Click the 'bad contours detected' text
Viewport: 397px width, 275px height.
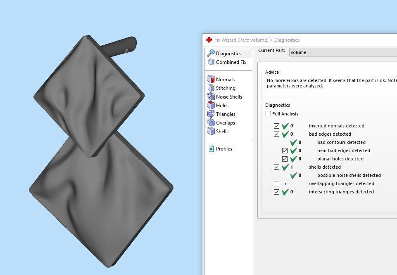pos(341,142)
